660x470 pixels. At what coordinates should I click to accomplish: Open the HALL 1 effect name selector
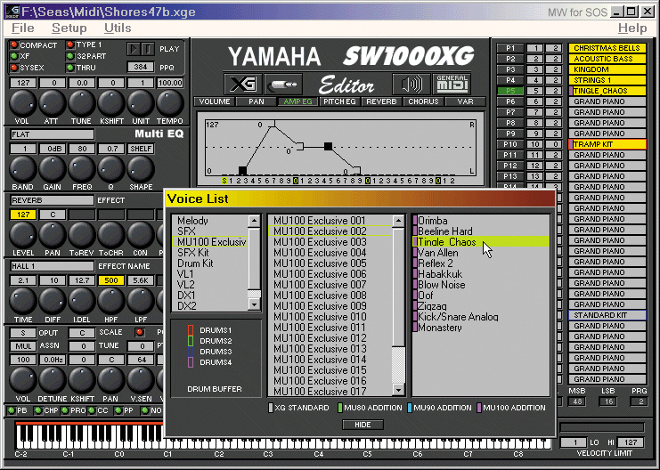pyautogui.click(x=50, y=266)
